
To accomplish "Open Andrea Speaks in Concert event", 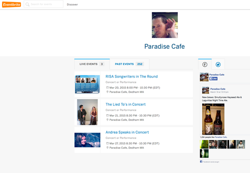I will pos(127,132).
